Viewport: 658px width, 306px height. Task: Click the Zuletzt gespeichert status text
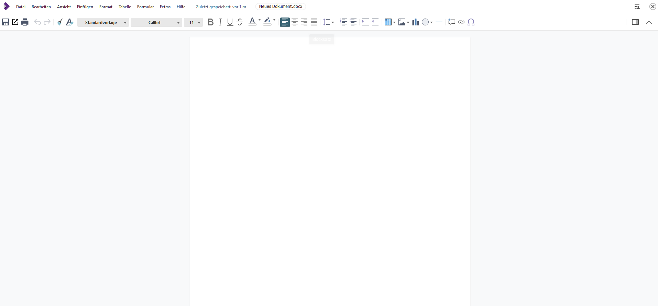221,7
